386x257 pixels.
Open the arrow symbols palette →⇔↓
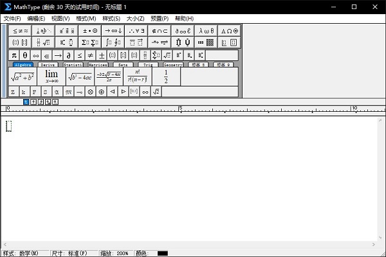pyautogui.click(x=113, y=31)
